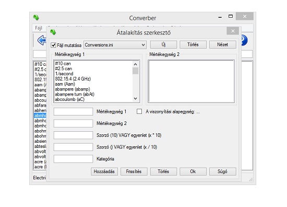The image size is (287, 207).
Task: Uncheck the Fájl mutatása checkbox
Action: point(53,45)
